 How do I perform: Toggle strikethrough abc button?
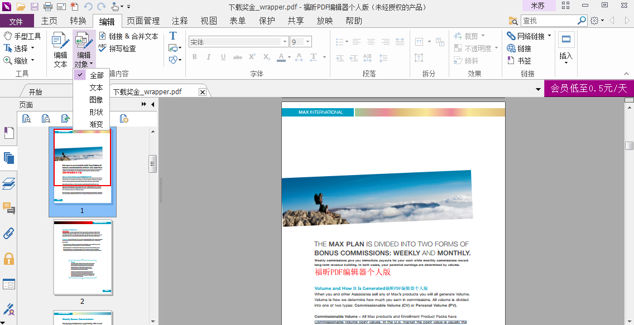pyautogui.click(x=238, y=57)
